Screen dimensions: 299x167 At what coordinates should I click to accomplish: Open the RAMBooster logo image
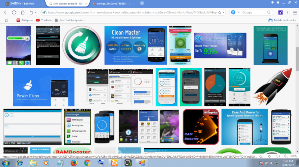pos(73,151)
